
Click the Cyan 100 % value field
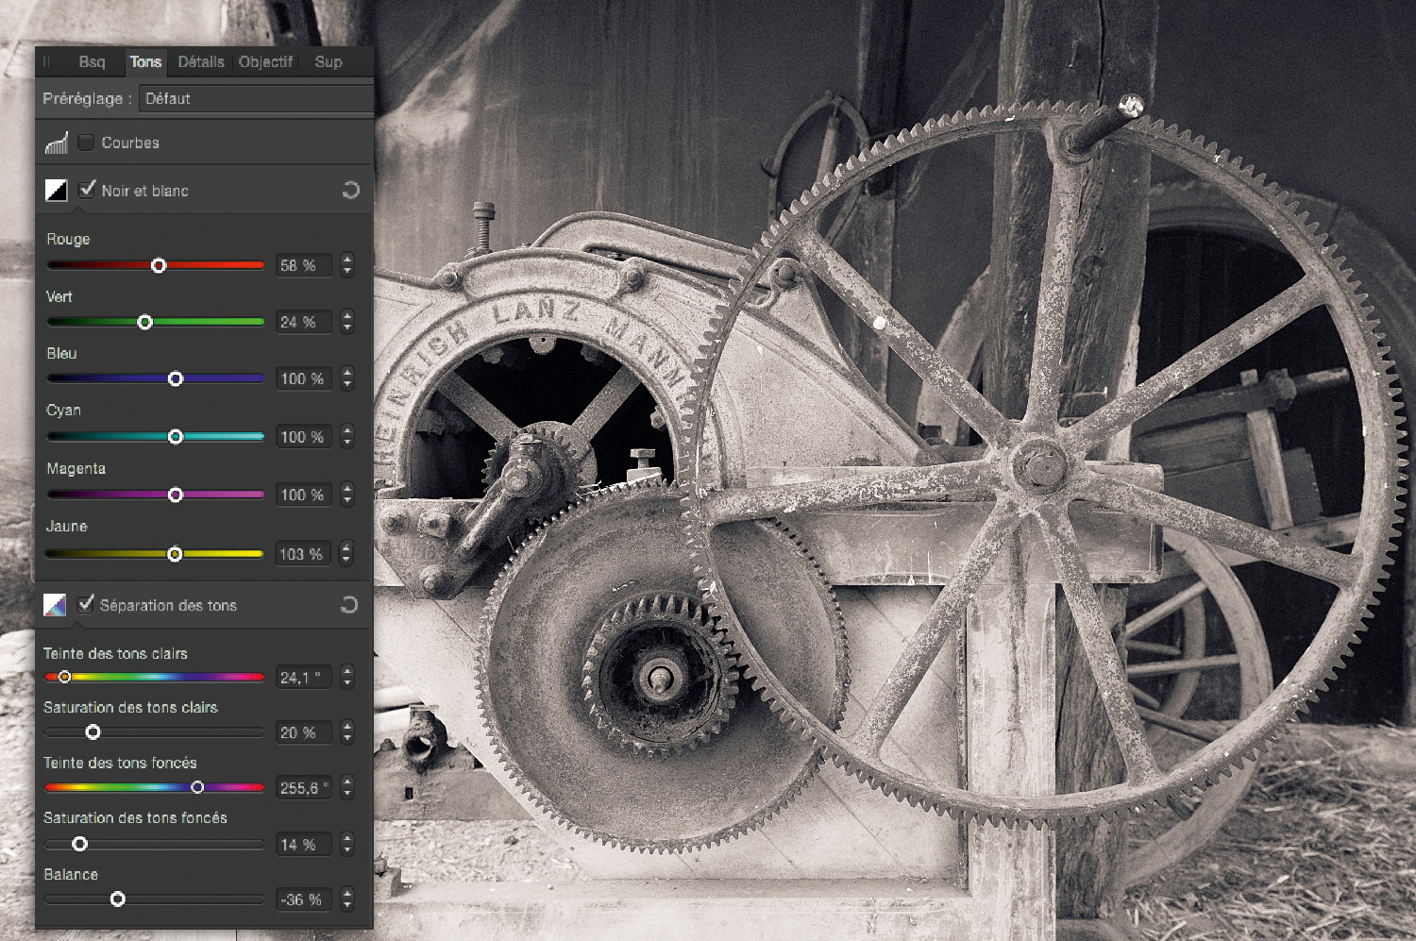304,437
